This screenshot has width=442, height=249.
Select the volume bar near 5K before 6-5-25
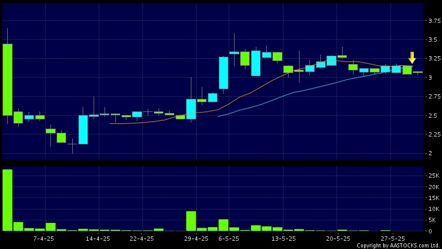pyautogui.click(x=224, y=225)
